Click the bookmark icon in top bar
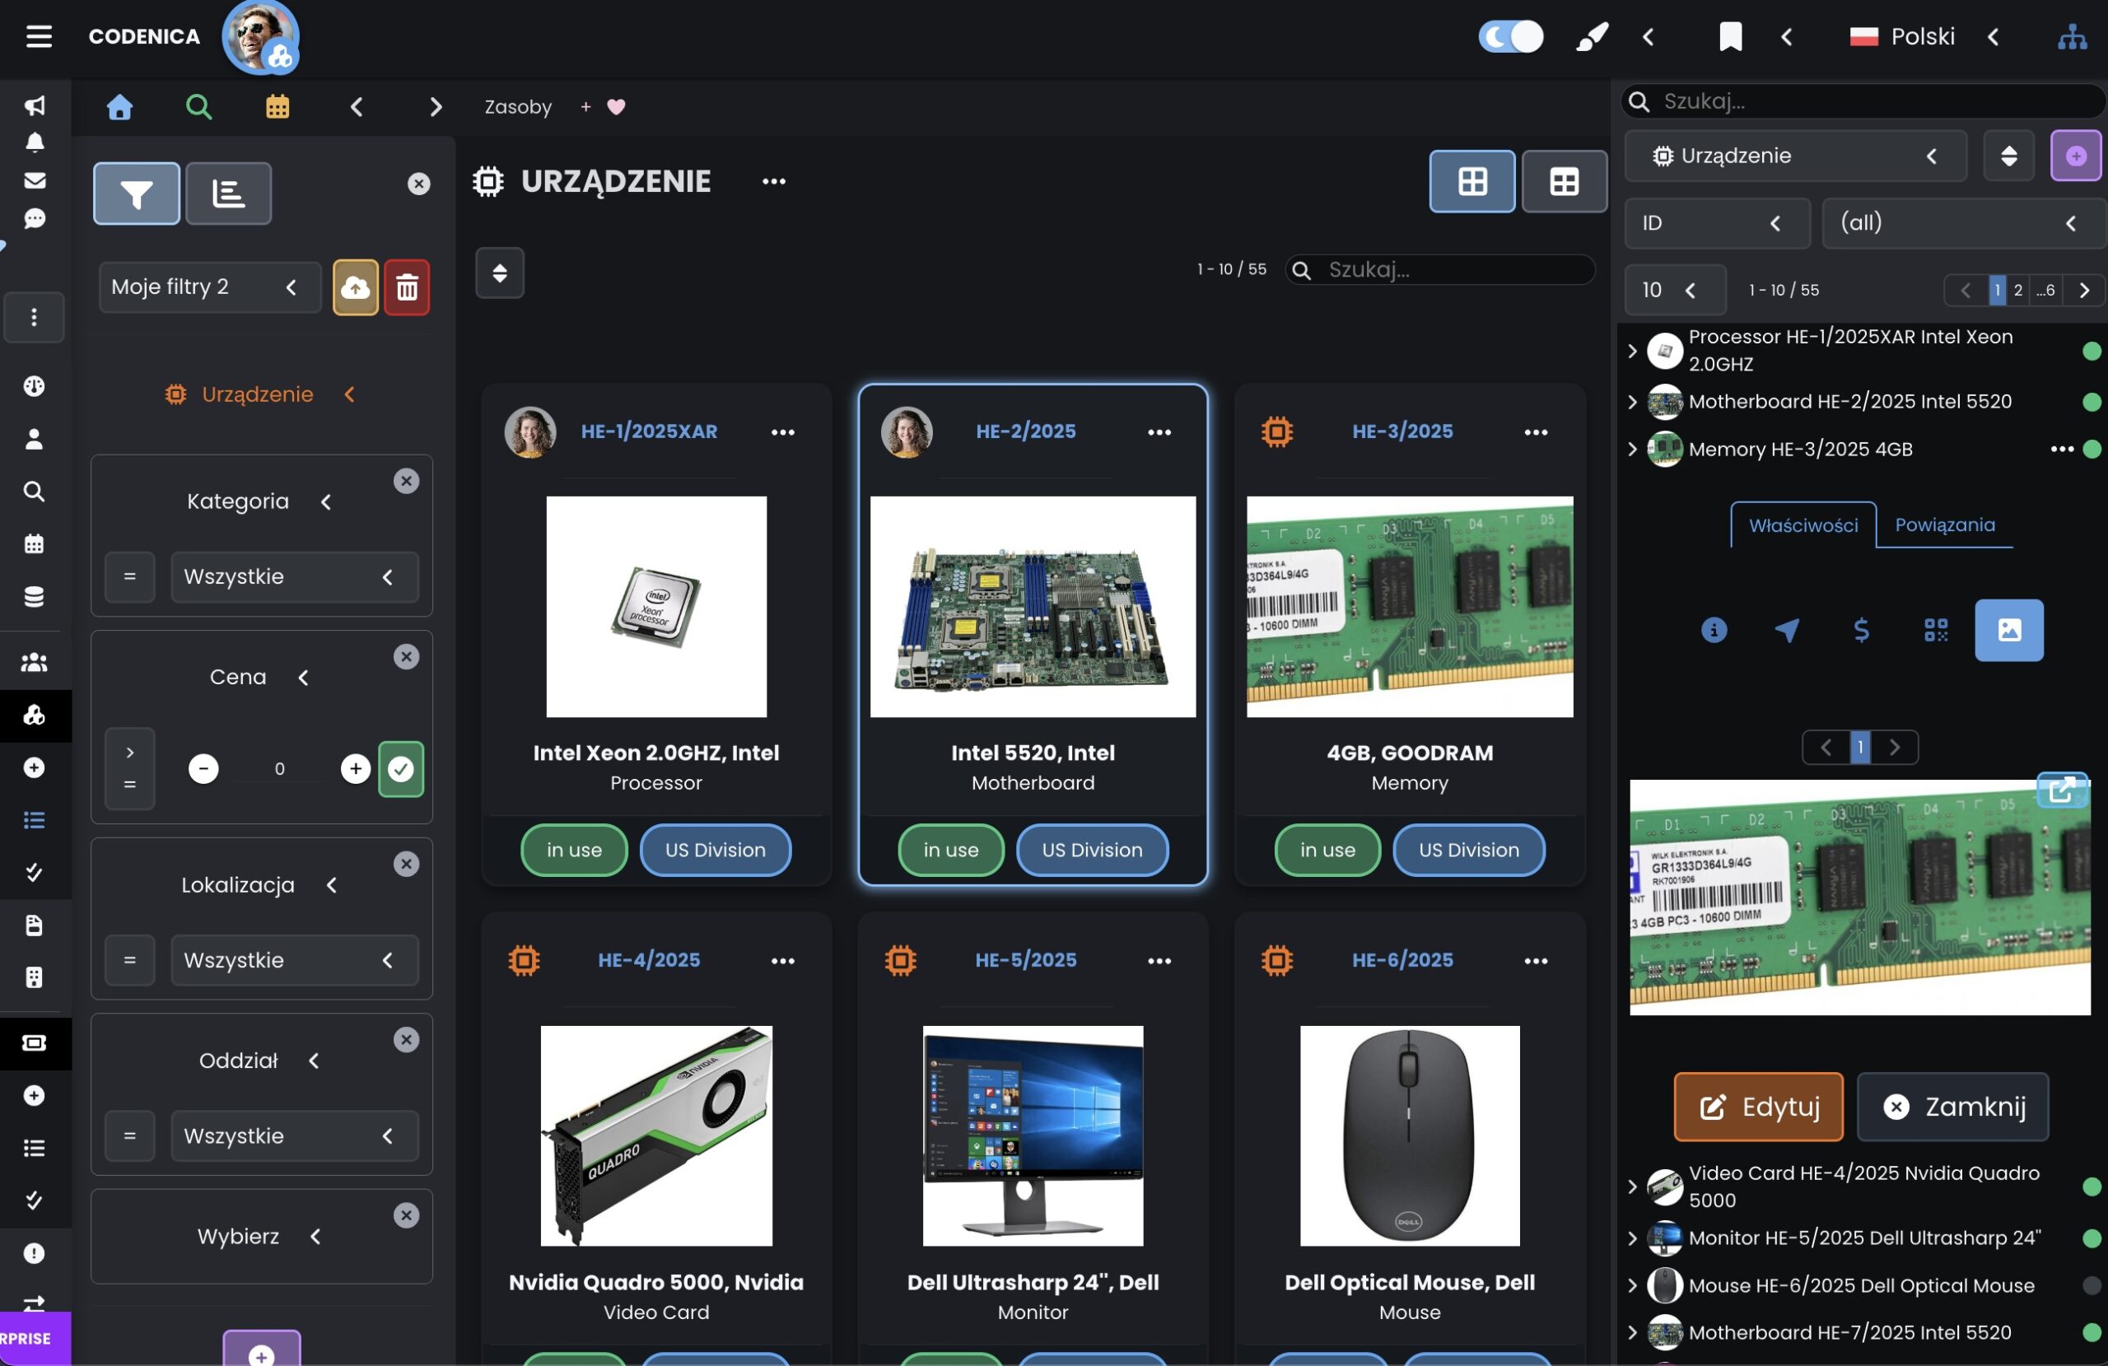Screen dimensions: 2108x1366 pyautogui.click(x=1730, y=36)
